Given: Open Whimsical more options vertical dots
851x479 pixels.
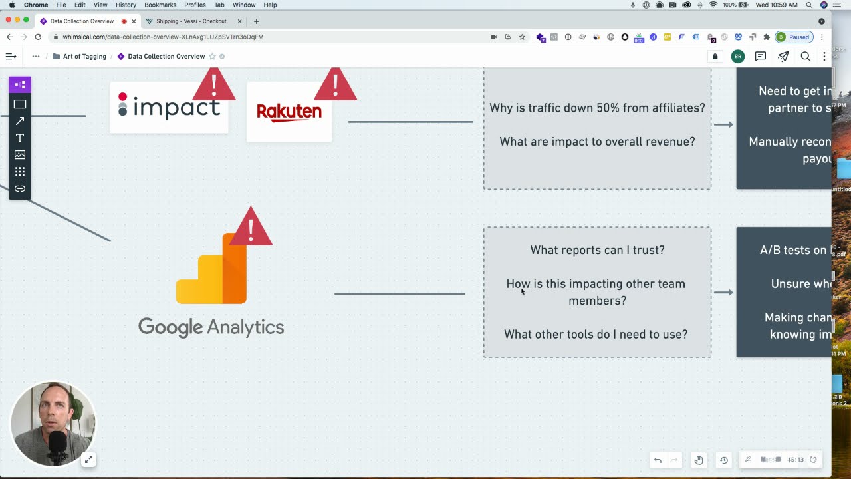Looking at the screenshot, I should [824, 57].
